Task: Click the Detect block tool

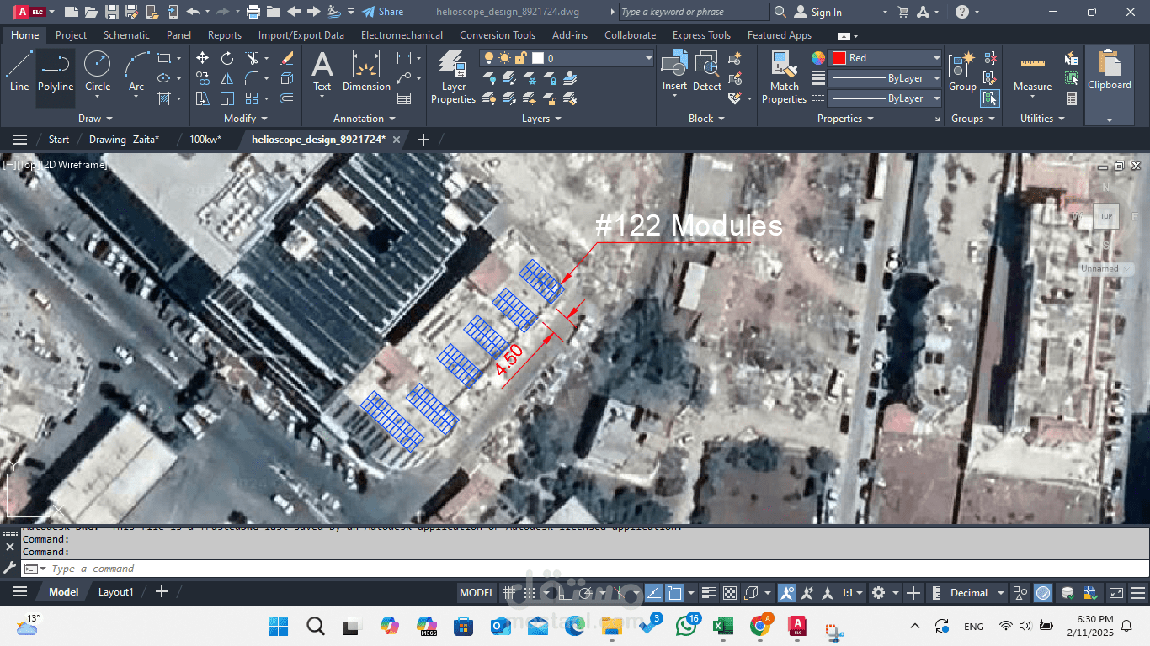Action: pyautogui.click(x=707, y=71)
